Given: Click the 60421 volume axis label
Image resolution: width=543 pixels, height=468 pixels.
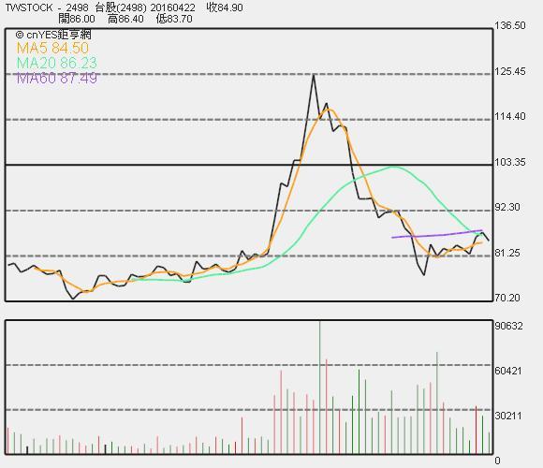Looking at the screenshot, I should click(x=508, y=371).
